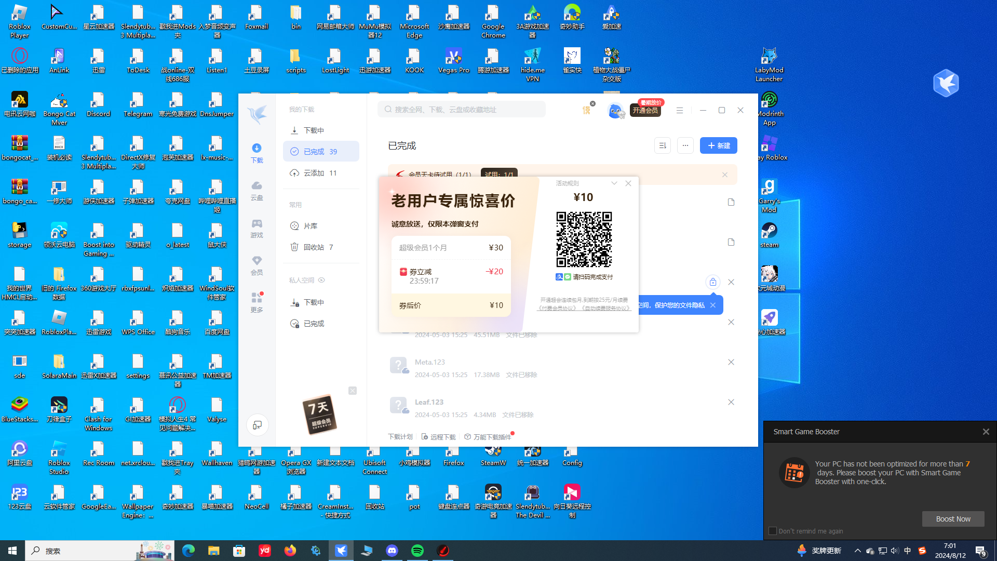Switch to the 下载中 downloading tab
The width and height of the screenshot is (997, 561).
[x=314, y=130]
